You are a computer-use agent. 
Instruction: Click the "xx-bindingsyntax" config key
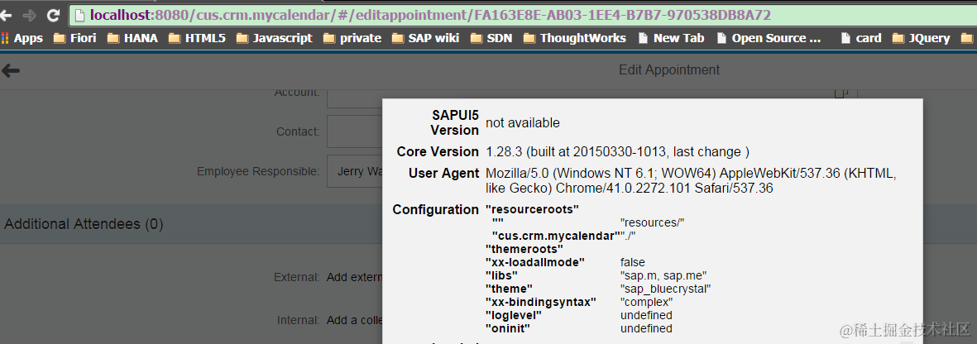tap(541, 302)
